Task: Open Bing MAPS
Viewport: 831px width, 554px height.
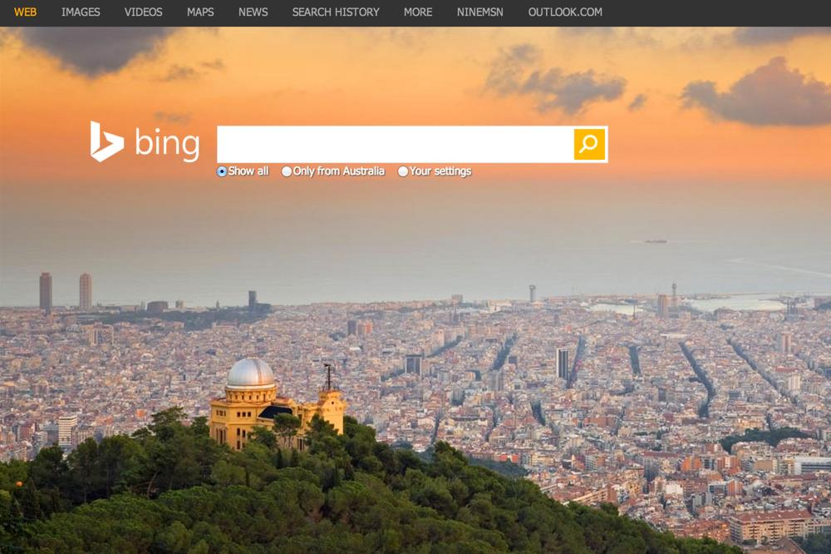Action: coord(199,12)
